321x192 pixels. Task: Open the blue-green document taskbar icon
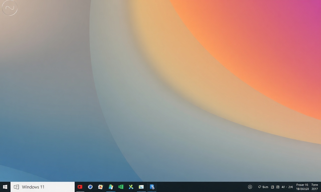[111, 187]
